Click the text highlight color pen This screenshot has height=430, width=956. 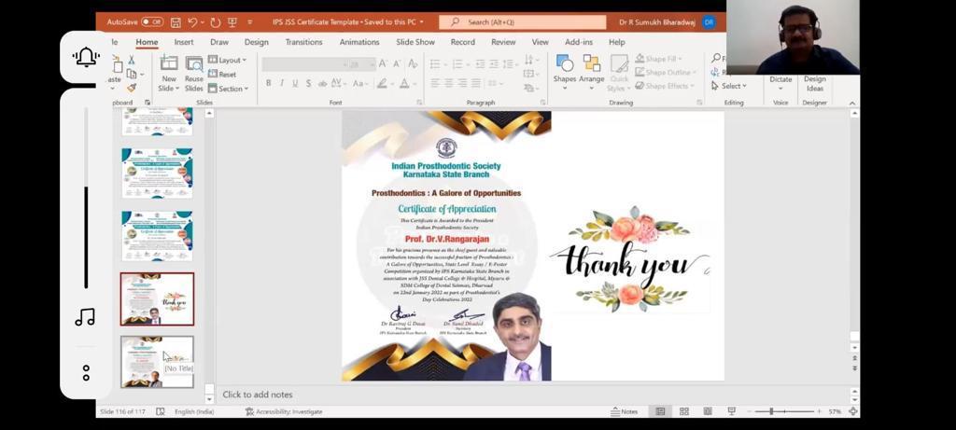tap(382, 83)
